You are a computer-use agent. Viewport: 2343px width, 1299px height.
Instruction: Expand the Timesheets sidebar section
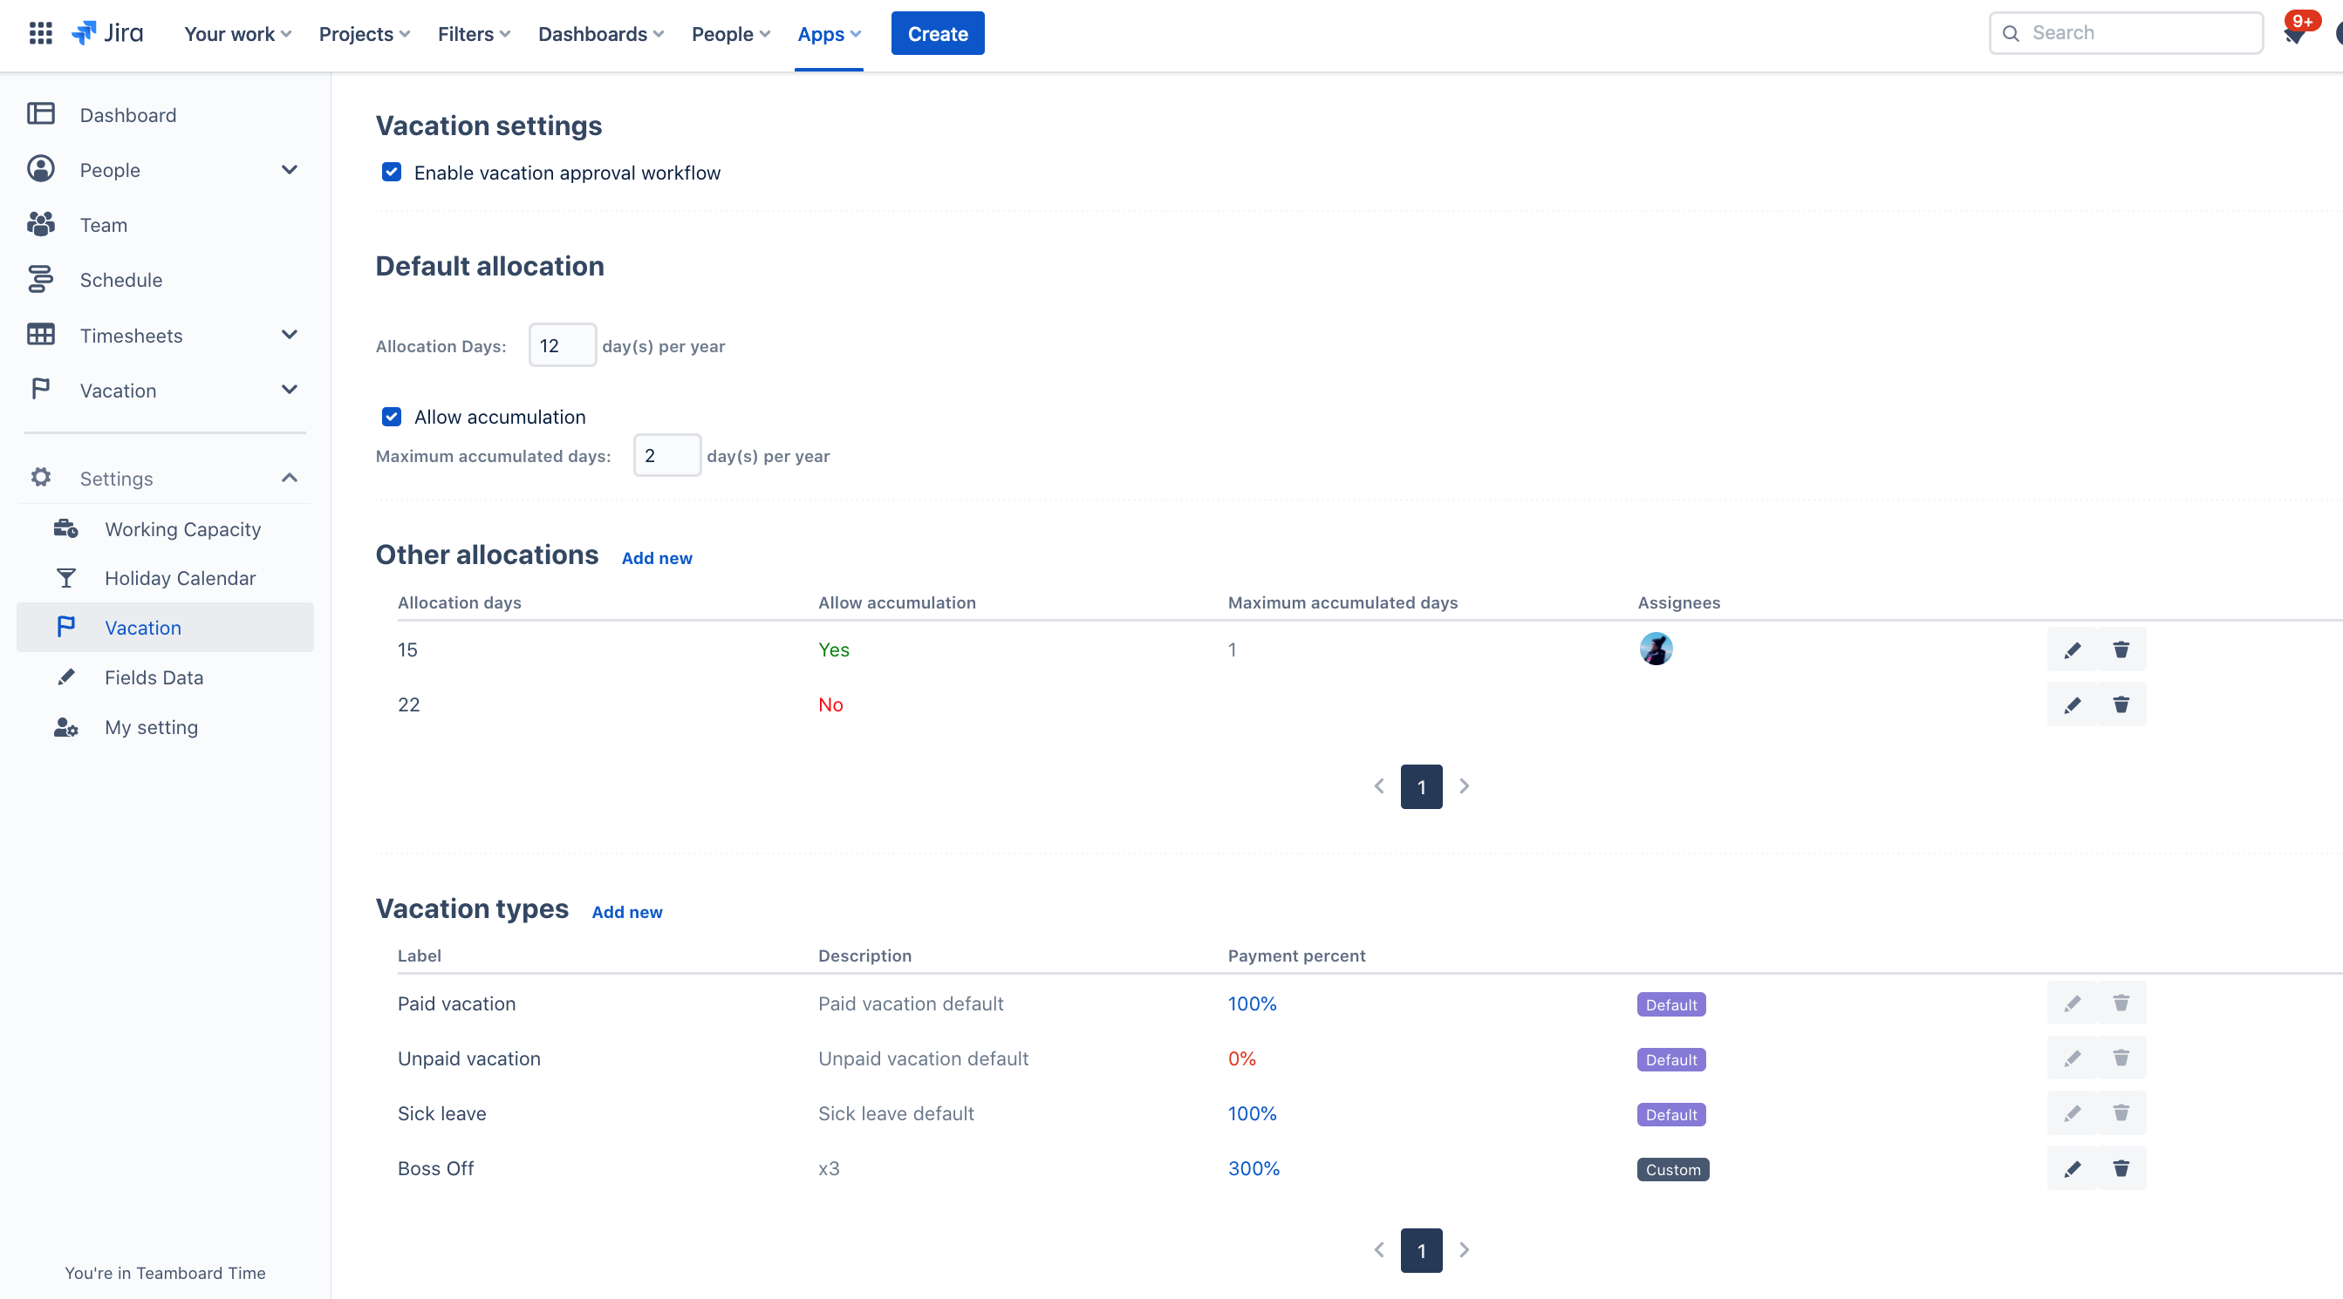coord(290,336)
